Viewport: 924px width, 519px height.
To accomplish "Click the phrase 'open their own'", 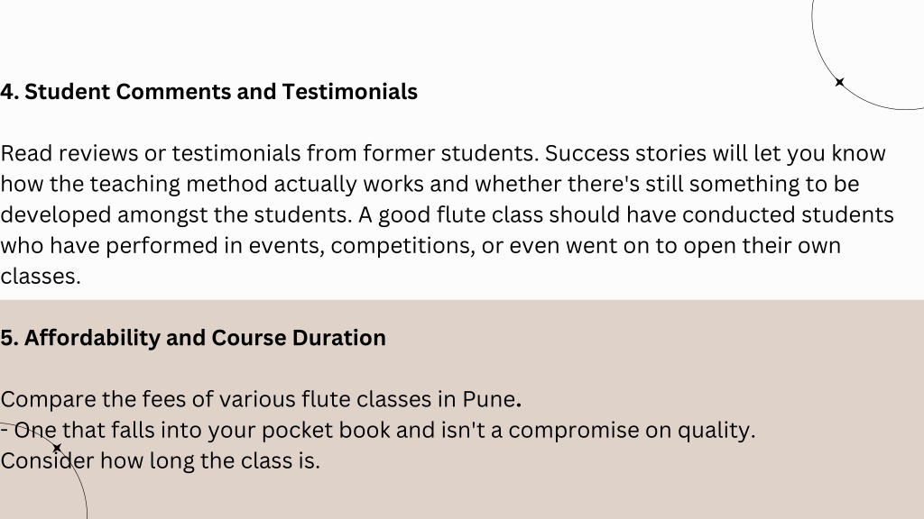I will click(x=762, y=245).
